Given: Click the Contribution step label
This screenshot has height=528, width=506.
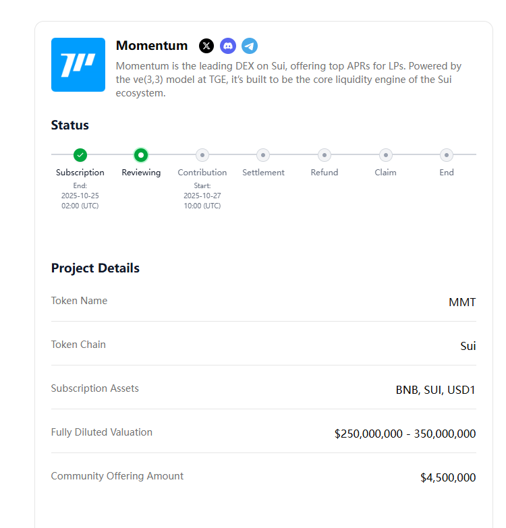Looking at the screenshot, I should 202,173.
